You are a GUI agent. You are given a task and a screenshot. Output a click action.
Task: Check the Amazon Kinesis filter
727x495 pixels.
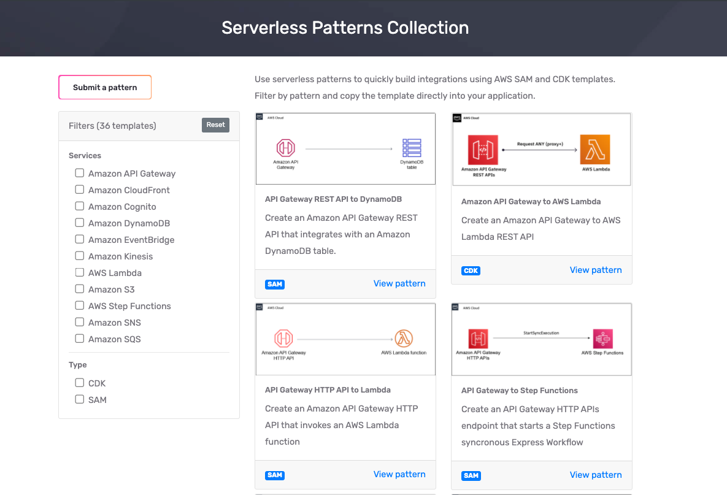pyautogui.click(x=80, y=256)
